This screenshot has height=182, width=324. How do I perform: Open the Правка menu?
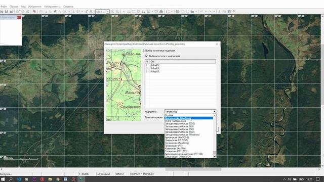point(14,7)
